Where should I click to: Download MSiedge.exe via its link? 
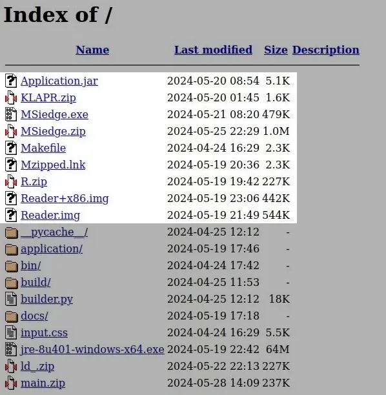tap(54, 114)
